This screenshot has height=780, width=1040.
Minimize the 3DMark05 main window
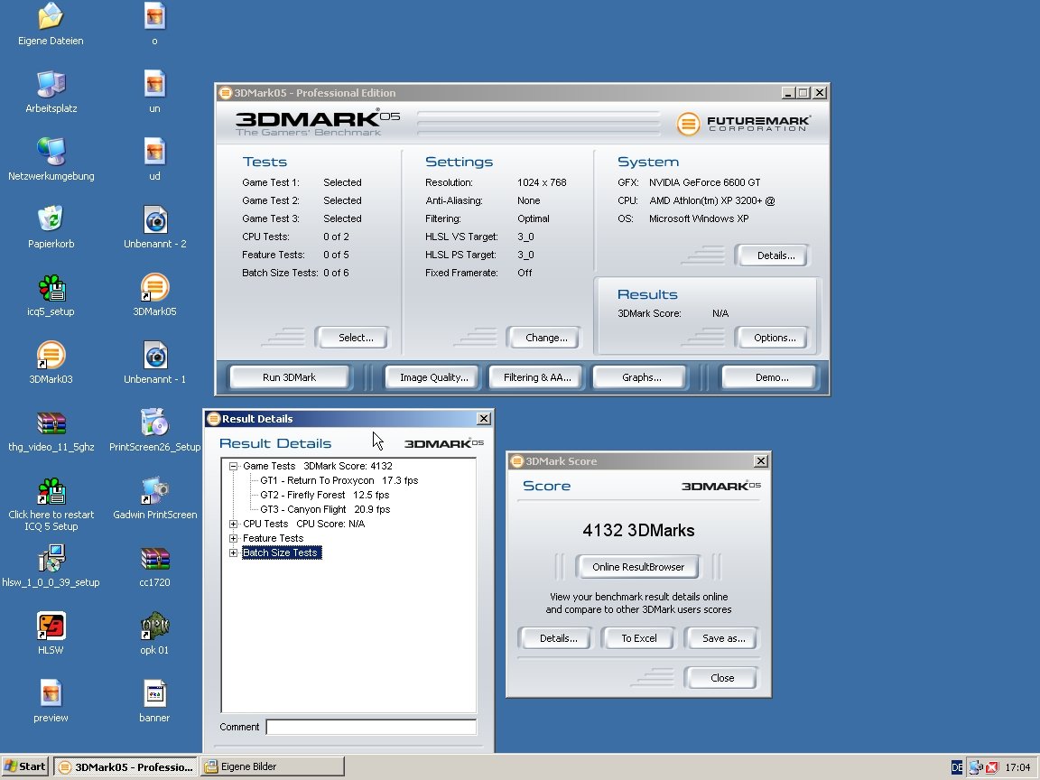(788, 93)
